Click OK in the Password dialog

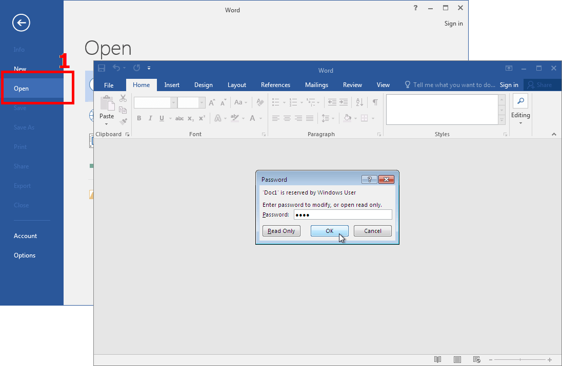click(329, 231)
